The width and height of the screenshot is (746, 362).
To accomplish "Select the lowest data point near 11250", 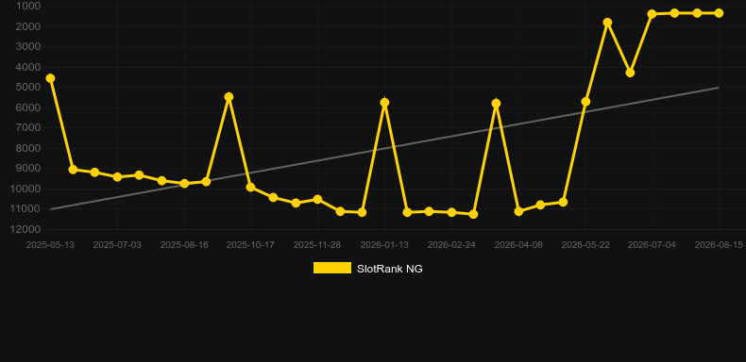I will [473, 214].
